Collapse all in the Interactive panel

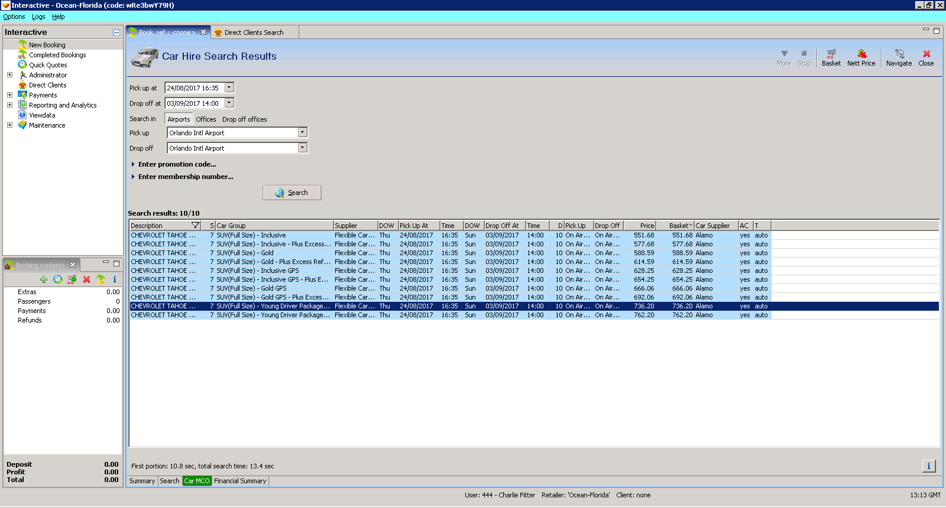point(116,32)
